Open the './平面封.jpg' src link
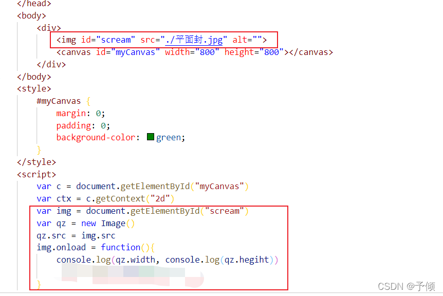The image size is (443, 296). pos(194,40)
